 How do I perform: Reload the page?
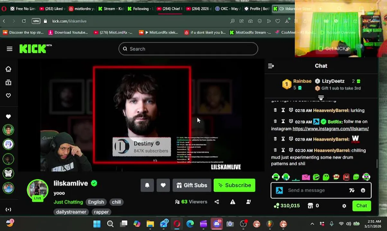(24, 21)
